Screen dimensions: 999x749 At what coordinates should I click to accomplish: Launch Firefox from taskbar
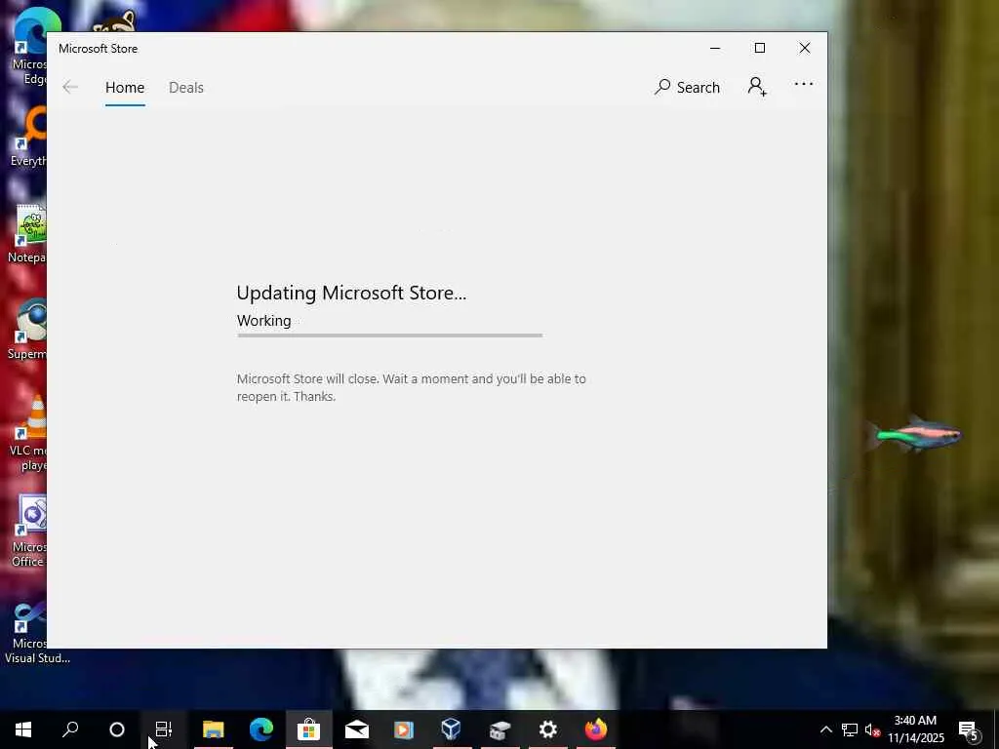pyautogui.click(x=596, y=729)
